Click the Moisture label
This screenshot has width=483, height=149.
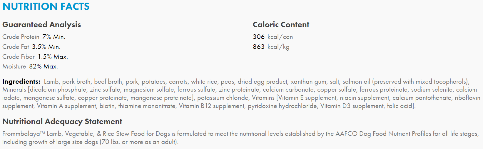click(x=14, y=66)
